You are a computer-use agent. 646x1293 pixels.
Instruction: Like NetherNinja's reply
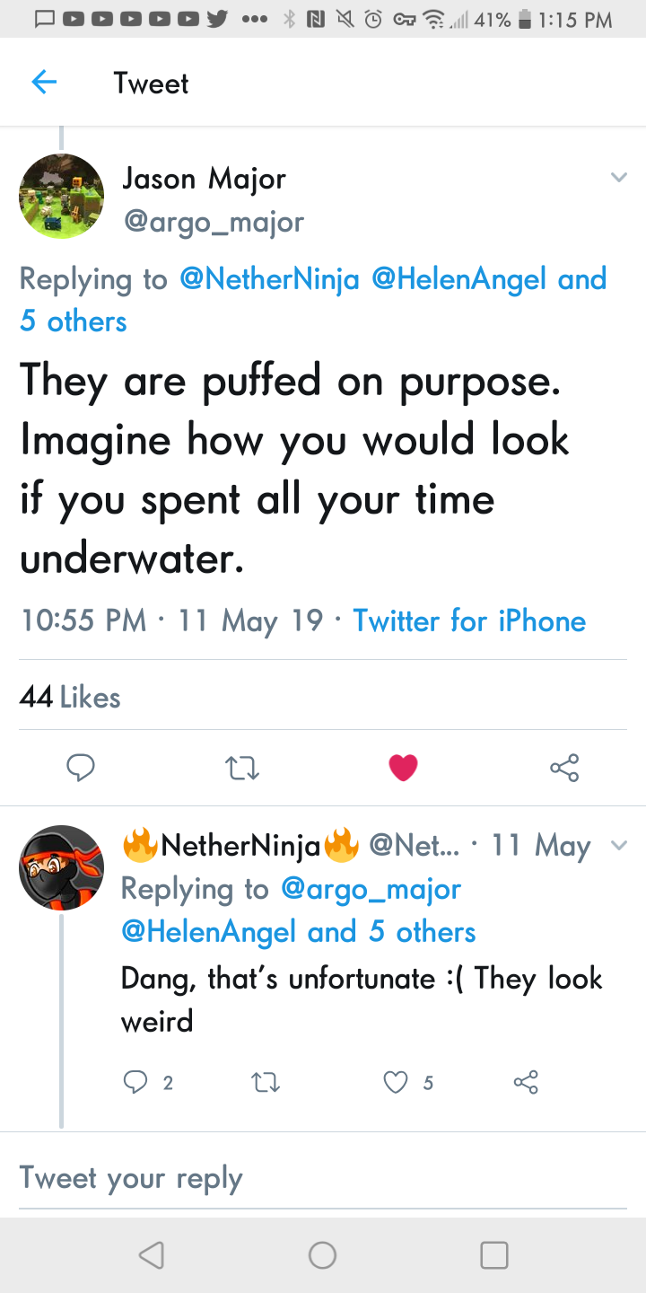coord(396,1083)
